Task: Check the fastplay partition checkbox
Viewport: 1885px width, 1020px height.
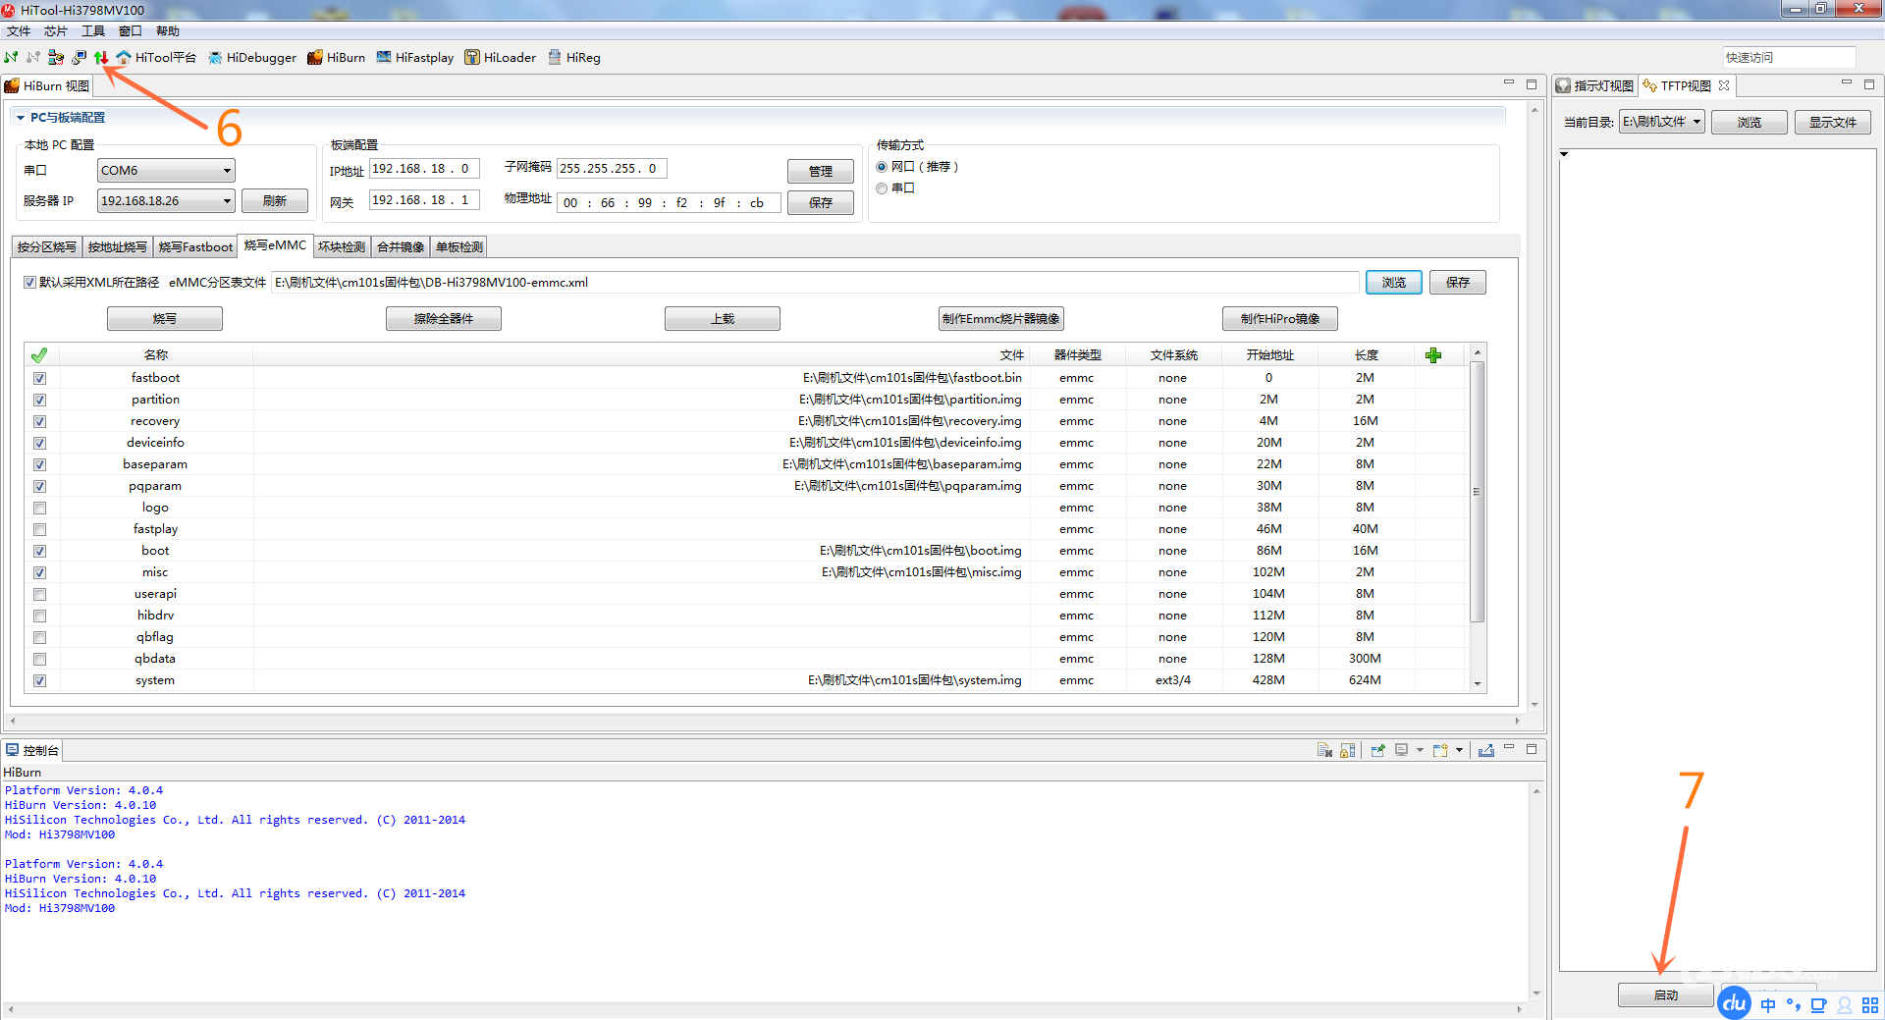Action: (39, 529)
